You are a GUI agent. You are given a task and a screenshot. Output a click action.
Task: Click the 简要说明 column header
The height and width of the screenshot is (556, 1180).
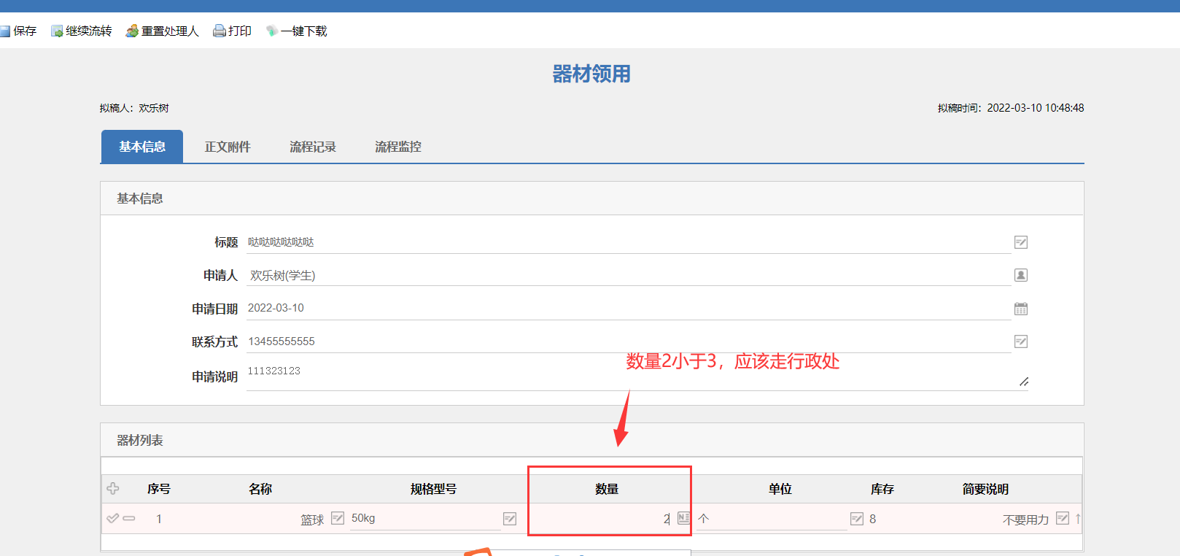click(x=985, y=489)
